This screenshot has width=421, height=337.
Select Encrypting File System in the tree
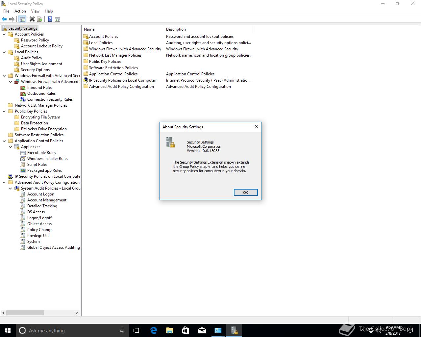tap(40, 117)
